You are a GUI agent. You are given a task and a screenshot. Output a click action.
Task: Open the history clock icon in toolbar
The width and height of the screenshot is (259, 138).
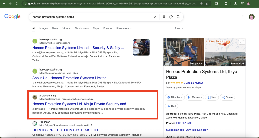tap(226, 4)
